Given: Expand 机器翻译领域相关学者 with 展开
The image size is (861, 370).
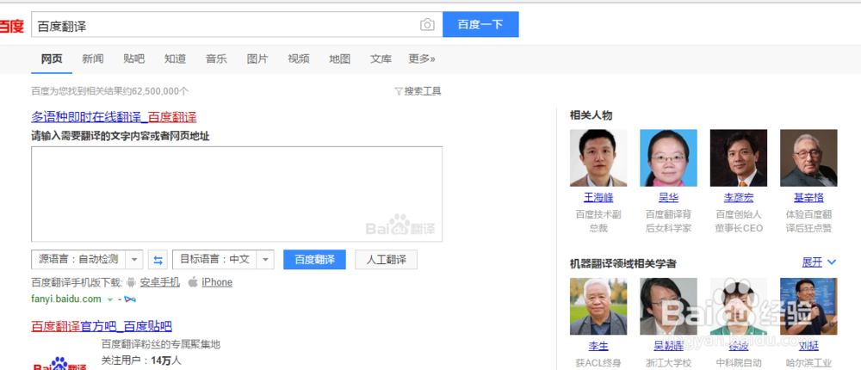Looking at the screenshot, I should [x=819, y=262].
